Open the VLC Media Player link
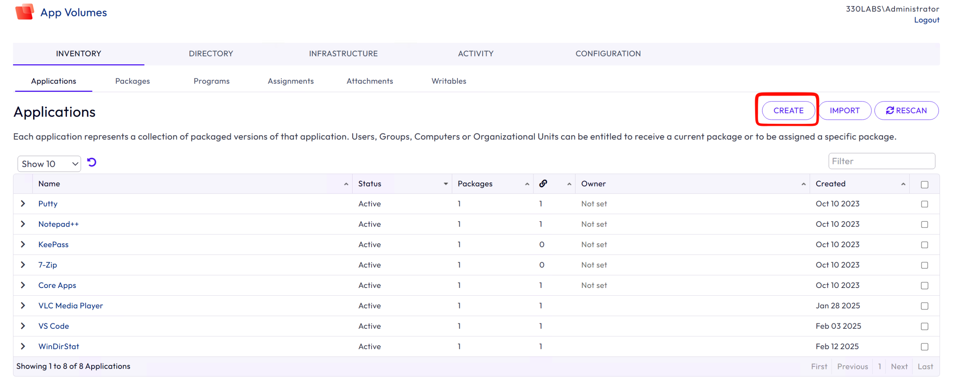953x379 pixels. point(71,306)
